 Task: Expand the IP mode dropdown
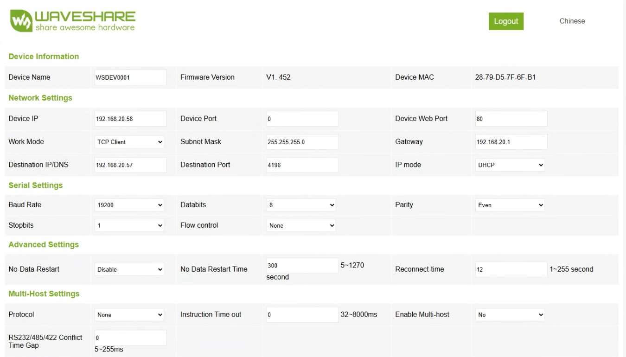(x=510, y=165)
